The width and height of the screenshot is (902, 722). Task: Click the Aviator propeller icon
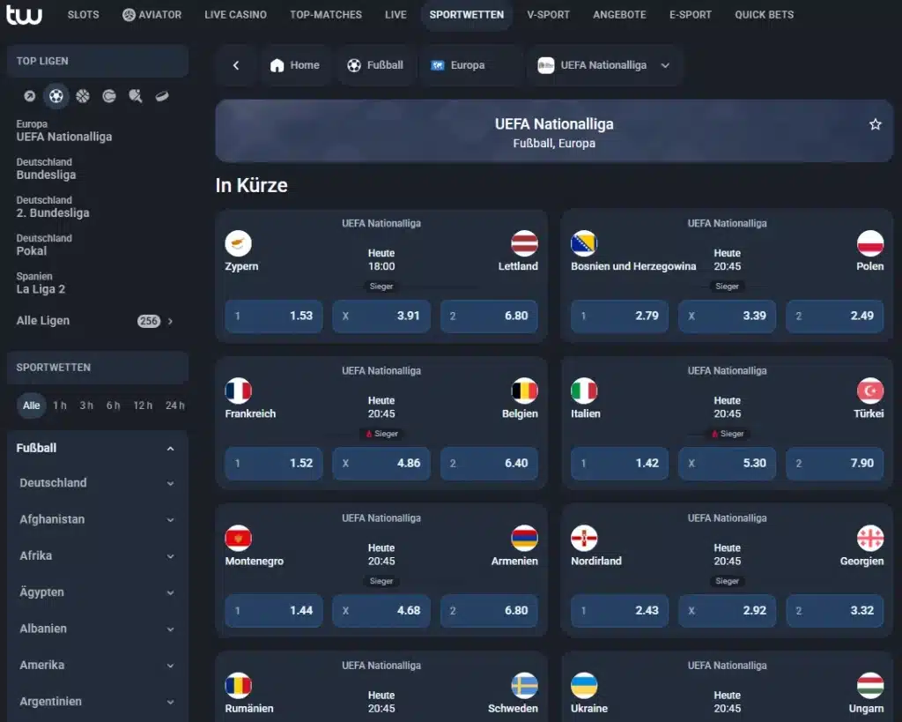pyautogui.click(x=129, y=15)
